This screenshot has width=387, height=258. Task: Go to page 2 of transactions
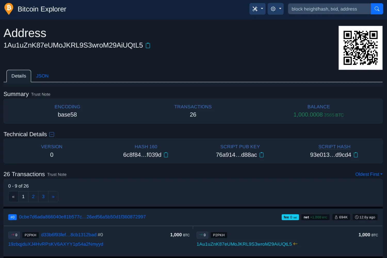tap(33, 196)
